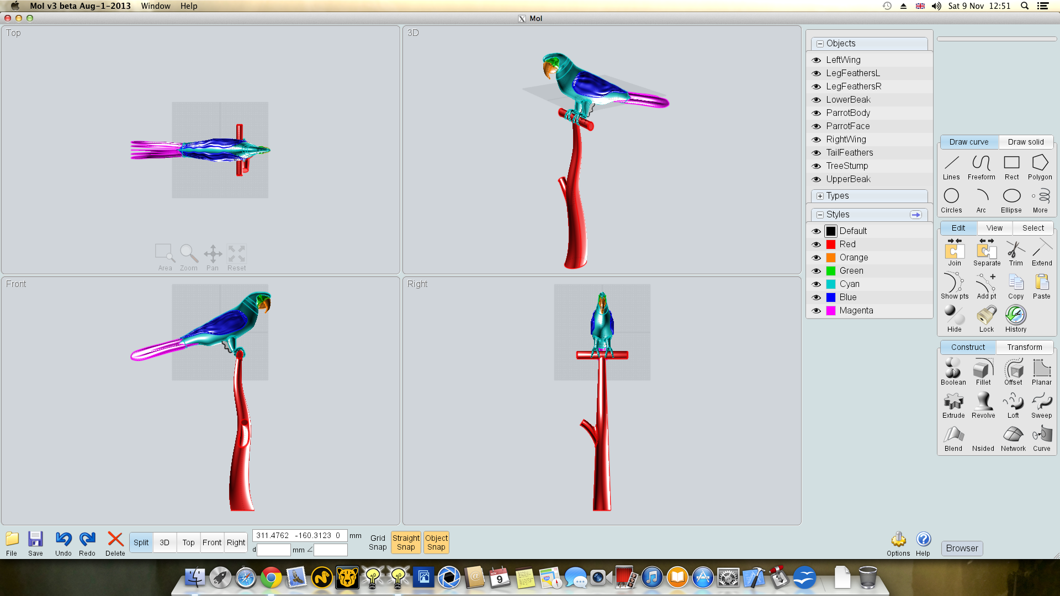The image size is (1060, 596).
Task: Select the Lines drawing tool
Action: click(x=951, y=168)
